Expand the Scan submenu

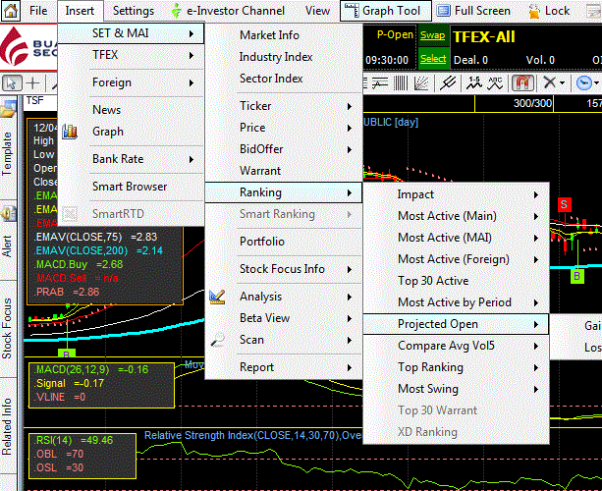pyautogui.click(x=284, y=340)
